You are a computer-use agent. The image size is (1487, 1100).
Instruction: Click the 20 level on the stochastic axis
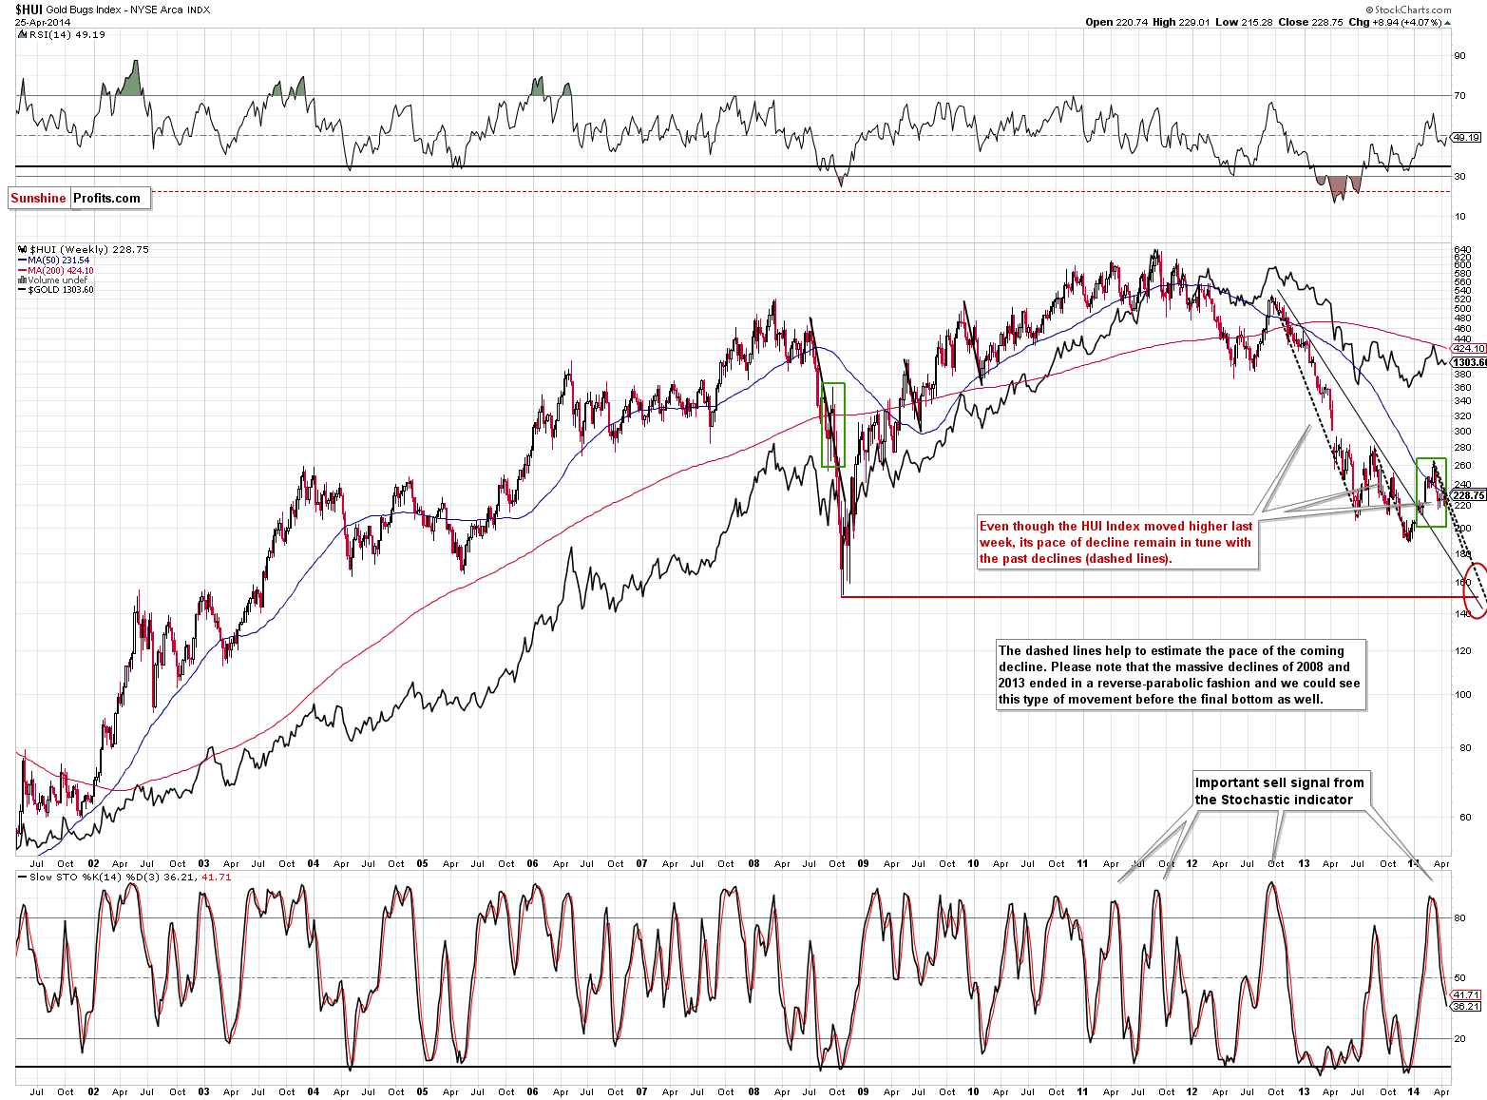click(1459, 1038)
